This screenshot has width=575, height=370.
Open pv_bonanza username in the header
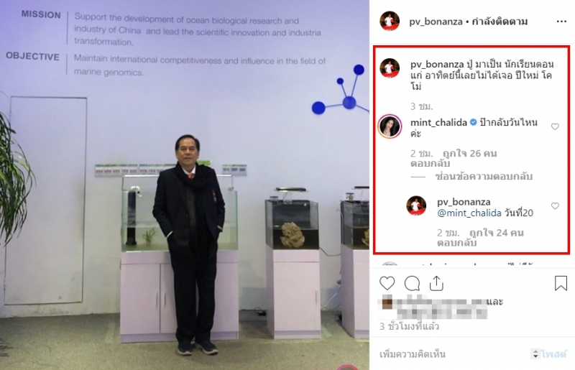tap(436, 22)
